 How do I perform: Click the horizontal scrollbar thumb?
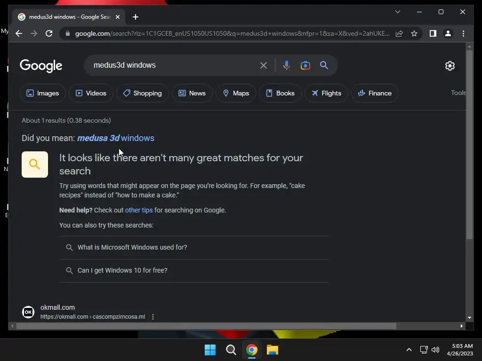[x=206, y=326]
